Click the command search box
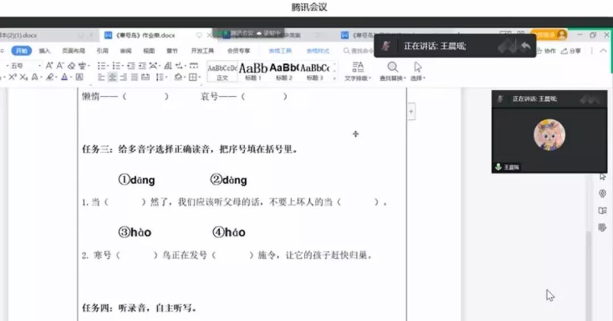This screenshot has height=321, width=613. [358, 51]
